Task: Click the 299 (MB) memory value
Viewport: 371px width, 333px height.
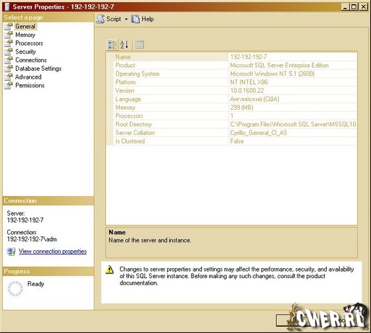Action: (x=242, y=108)
